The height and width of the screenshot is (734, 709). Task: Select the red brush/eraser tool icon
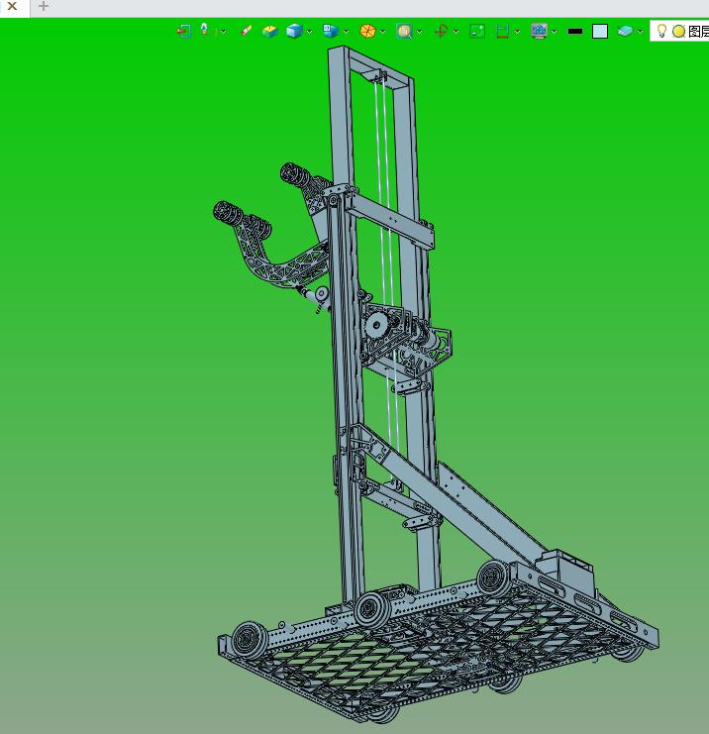246,31
